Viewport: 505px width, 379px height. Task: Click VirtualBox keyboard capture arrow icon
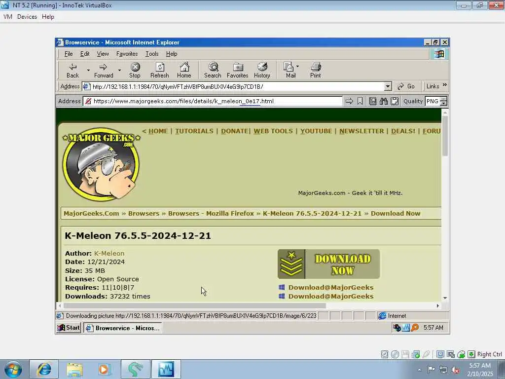(x=471, y=354)
